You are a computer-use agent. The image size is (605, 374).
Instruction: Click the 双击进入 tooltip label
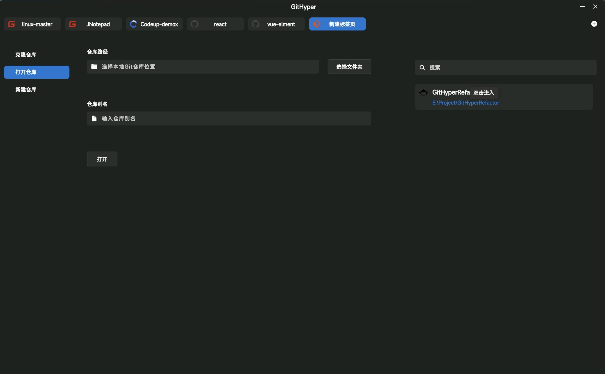(484, 93)
